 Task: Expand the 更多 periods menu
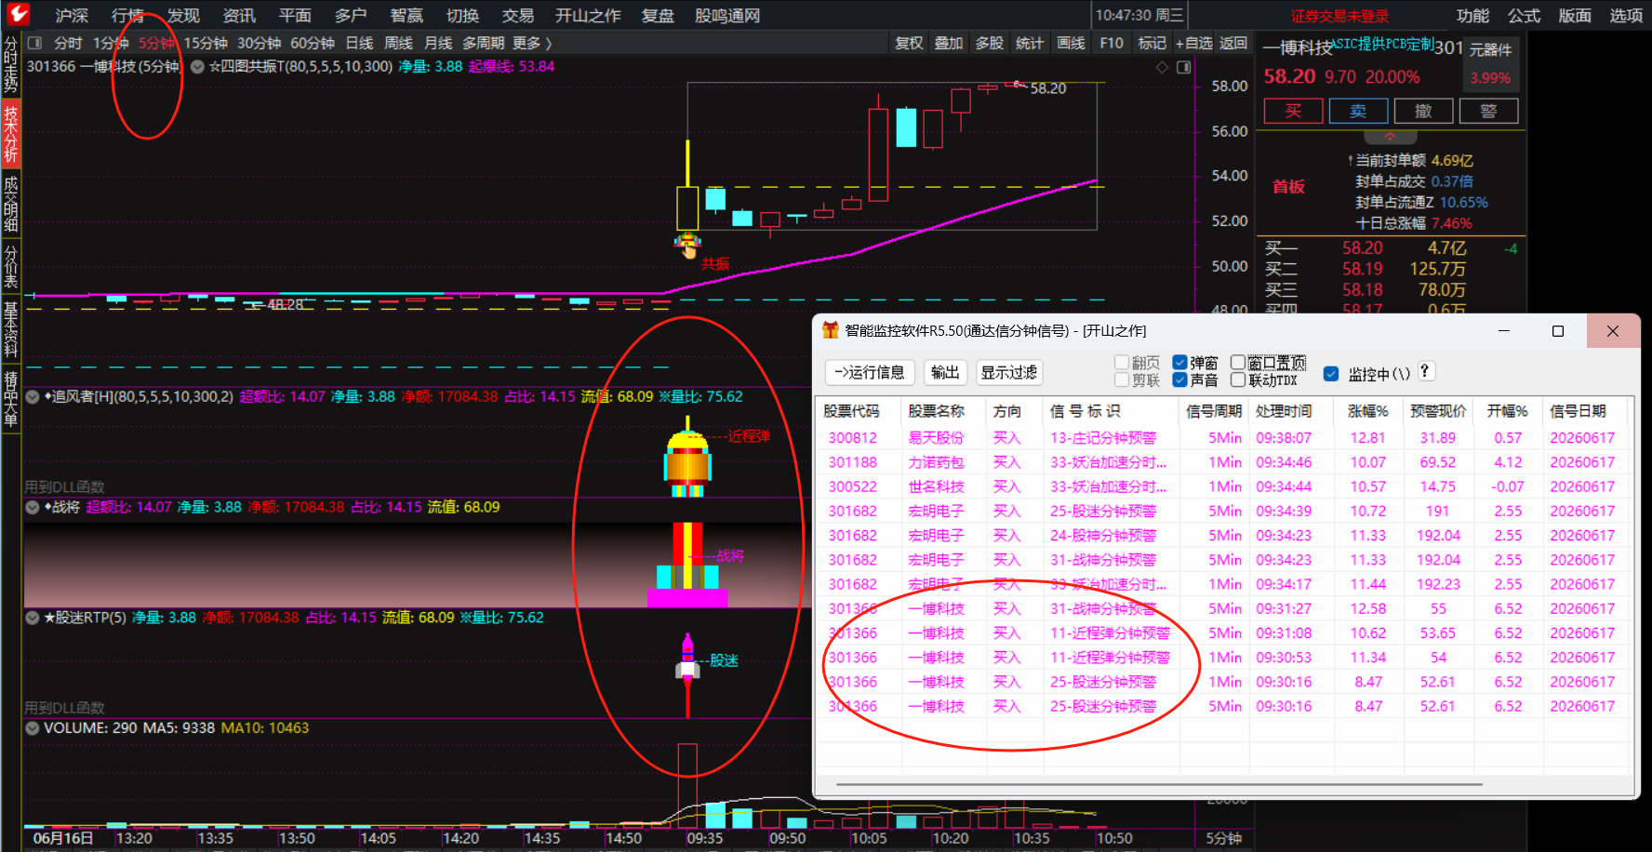click(532, 43)
